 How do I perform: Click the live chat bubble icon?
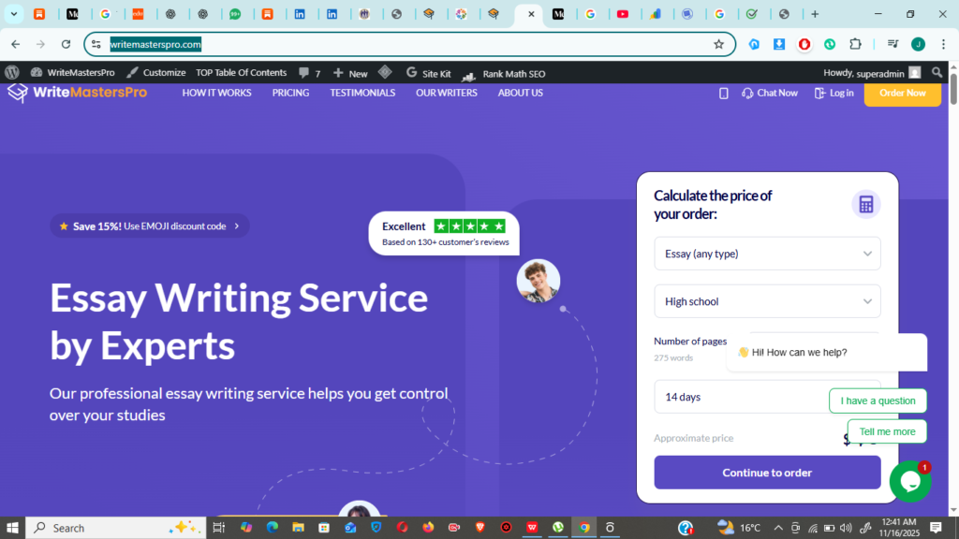[909, 481]
